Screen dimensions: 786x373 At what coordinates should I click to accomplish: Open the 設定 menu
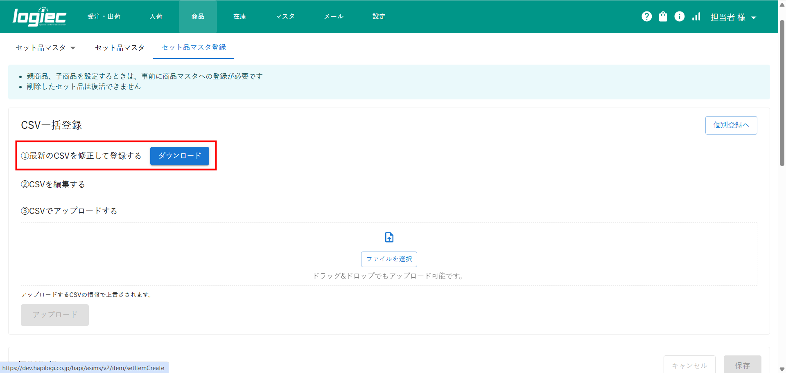coord(379,17)
